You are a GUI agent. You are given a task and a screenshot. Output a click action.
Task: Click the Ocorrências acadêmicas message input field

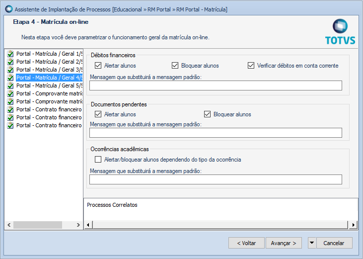216,179
